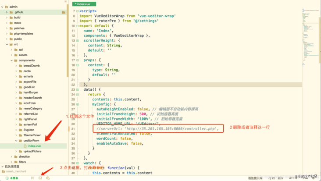321x181 pixels.
Task: Open the terminal icon in status bar
Action: click(x=40, y=178)
